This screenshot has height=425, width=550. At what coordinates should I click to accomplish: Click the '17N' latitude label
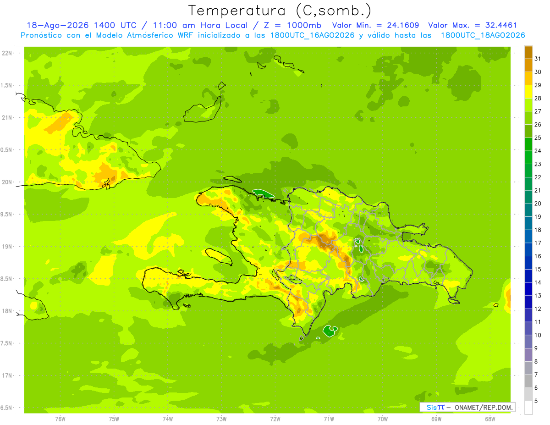[6, 375]
